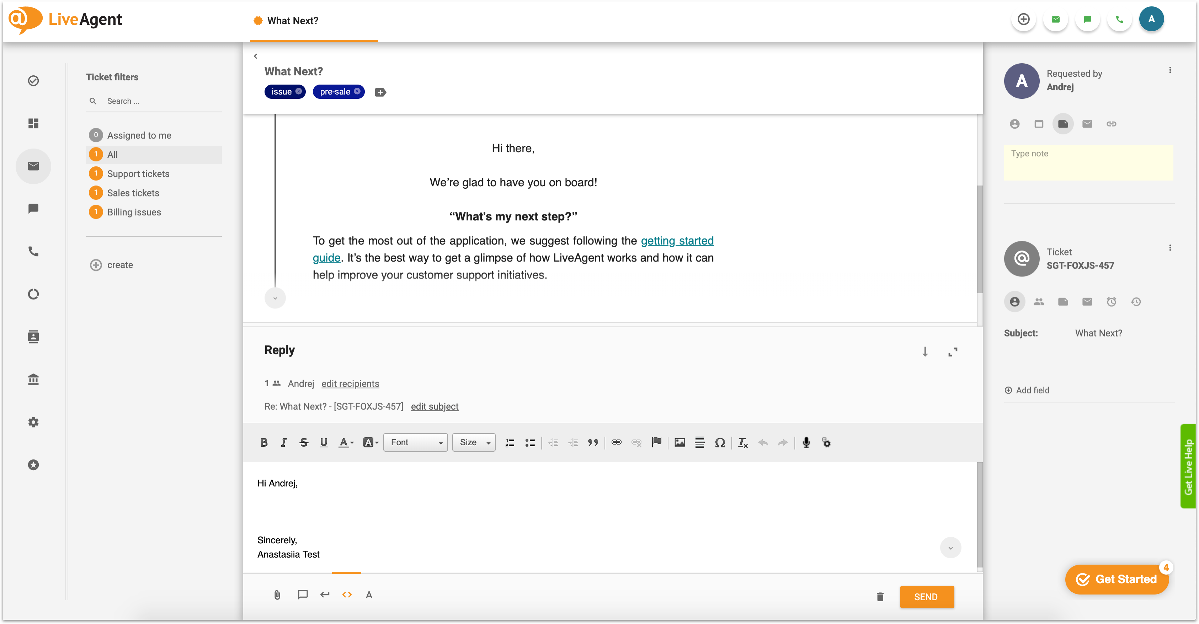Expand the collapsed message with chevron below email
The height and width of the screenshot is (624, 1199).
pyautogui.click(x=275, y=298)
